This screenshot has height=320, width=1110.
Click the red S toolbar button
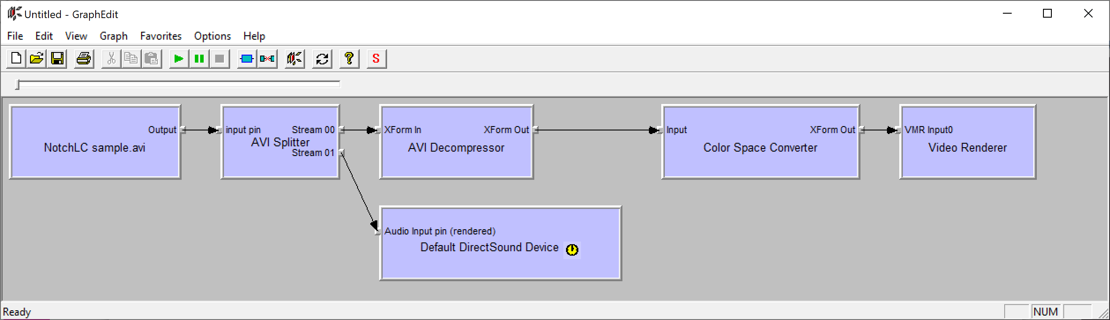[376, 59]
